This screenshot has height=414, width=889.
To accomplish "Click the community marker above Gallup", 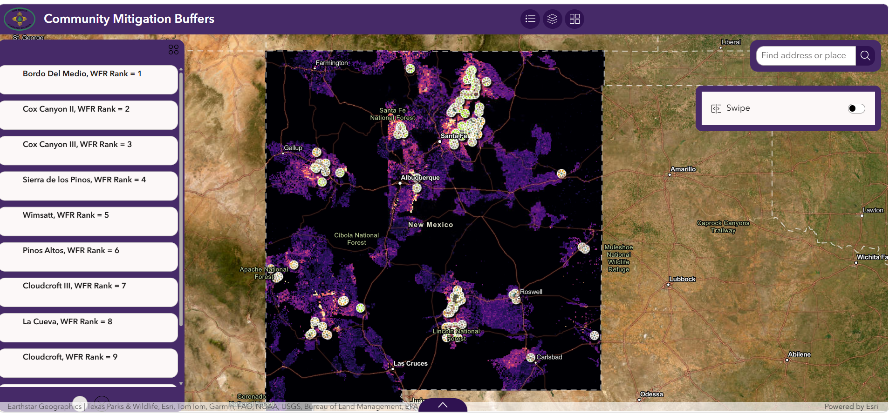I will pos(317,152).
